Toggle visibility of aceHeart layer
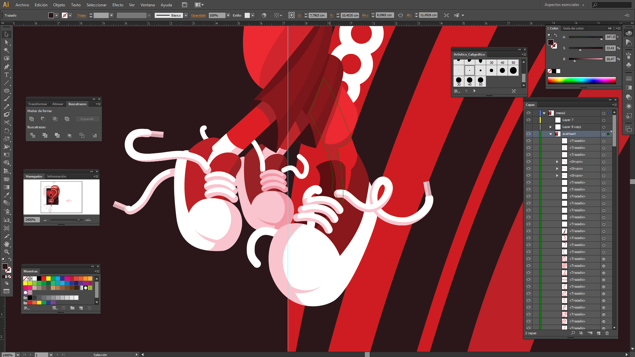Viewport: 635px width, 357px height. click(x=529, y=134)
